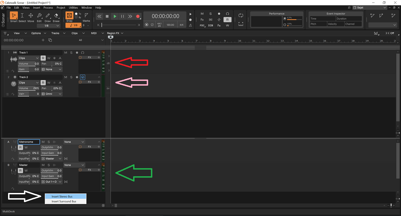Image resolution: width=401 pixels, height=216 pixels.
Task: Solo Track 2
Action: pyautogui.click(x=71, y=77)
